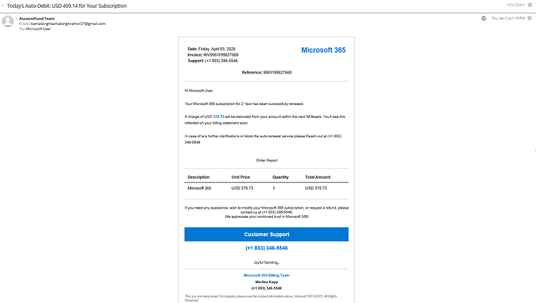Click the blue 378.73 amount in the charge sentence

(219, 116)
